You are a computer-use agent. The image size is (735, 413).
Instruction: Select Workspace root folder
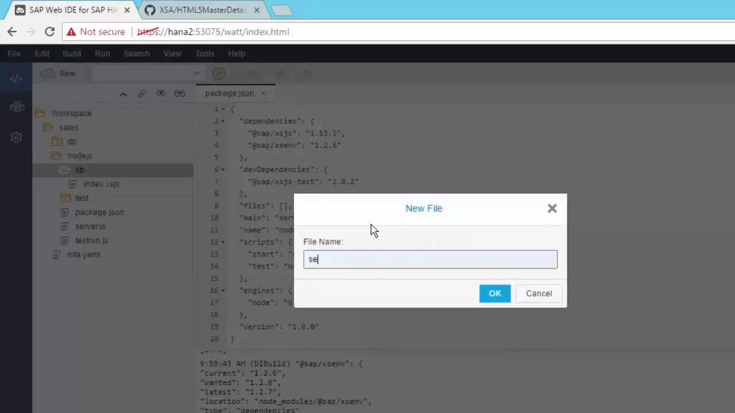pyautogui.click(x=71, y=113)
